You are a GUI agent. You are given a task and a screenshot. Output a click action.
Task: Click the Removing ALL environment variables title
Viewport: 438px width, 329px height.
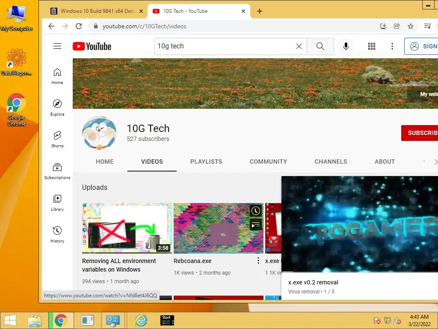[119, 265]
